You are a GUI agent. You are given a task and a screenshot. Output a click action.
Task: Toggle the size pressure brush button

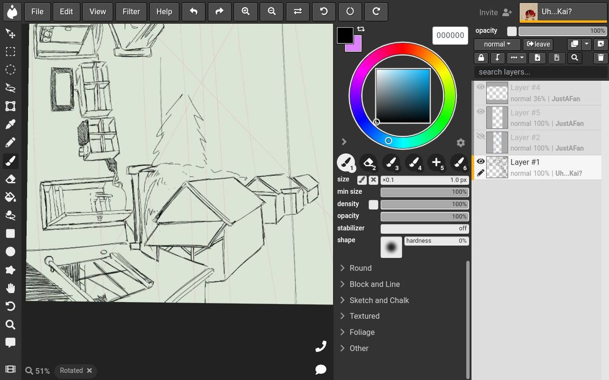coord(362,180)
